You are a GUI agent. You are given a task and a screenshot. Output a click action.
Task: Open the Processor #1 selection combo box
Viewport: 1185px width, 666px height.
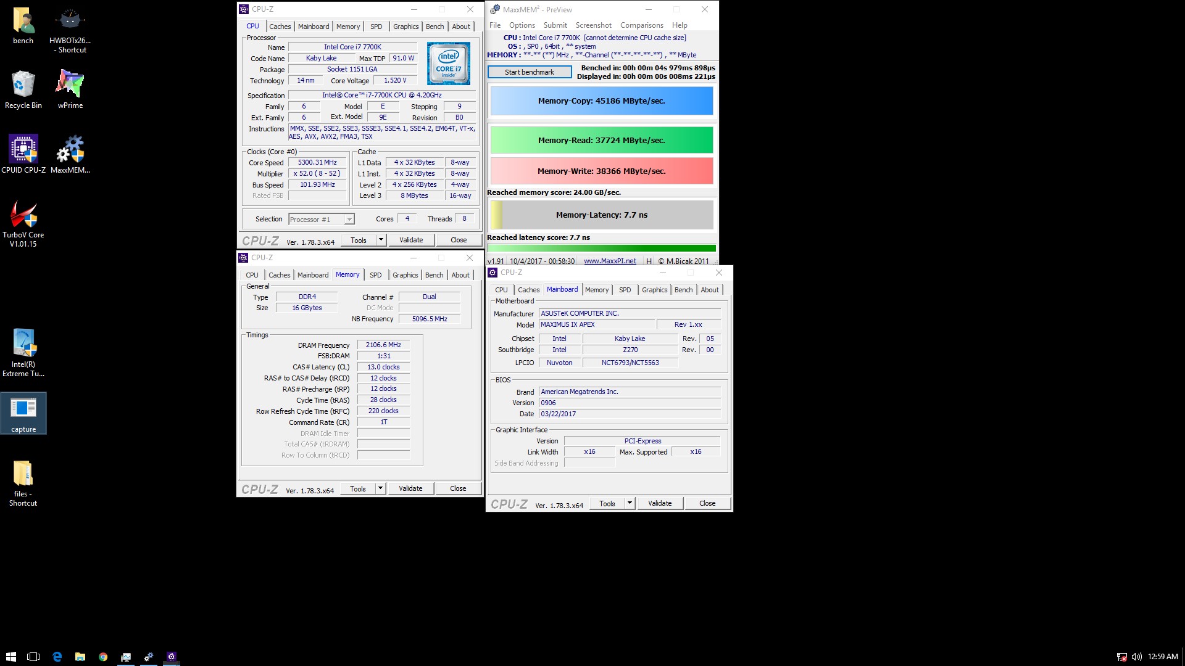[322, 219]
